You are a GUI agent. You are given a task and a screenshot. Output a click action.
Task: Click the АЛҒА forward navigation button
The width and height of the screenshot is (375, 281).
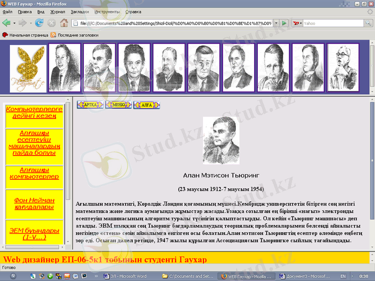pyautogui.click(x=147, y=105)
